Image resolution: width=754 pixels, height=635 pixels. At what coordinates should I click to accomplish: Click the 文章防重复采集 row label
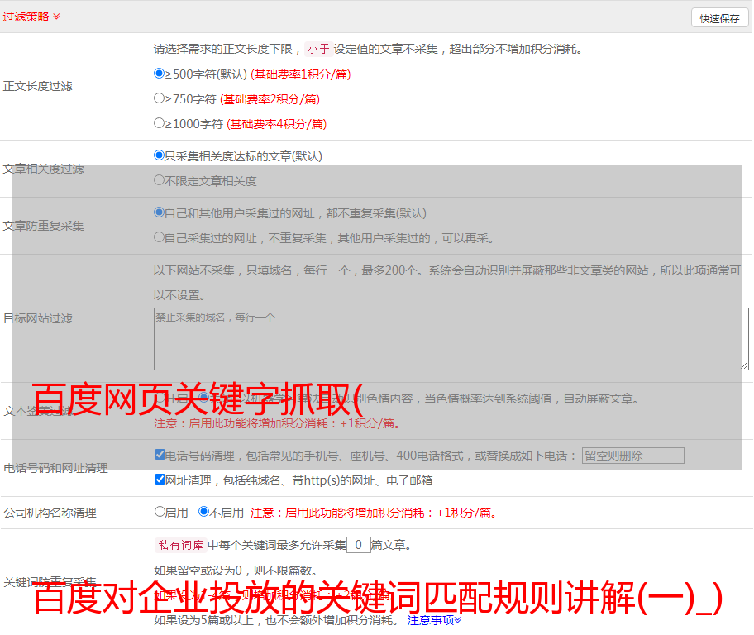tap(44, 226)
